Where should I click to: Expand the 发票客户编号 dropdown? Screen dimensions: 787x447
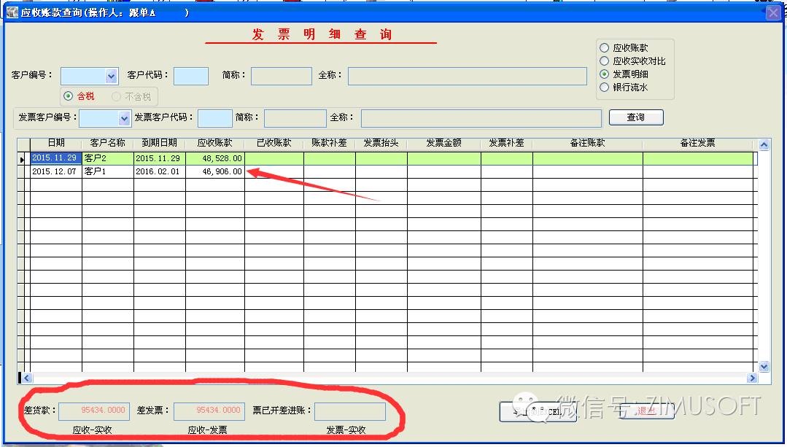point(123,118)
